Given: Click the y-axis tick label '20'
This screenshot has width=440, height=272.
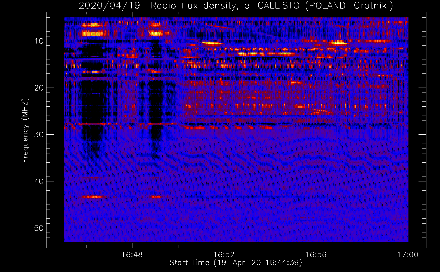Looking at the screenshot, I should (39, 88).
